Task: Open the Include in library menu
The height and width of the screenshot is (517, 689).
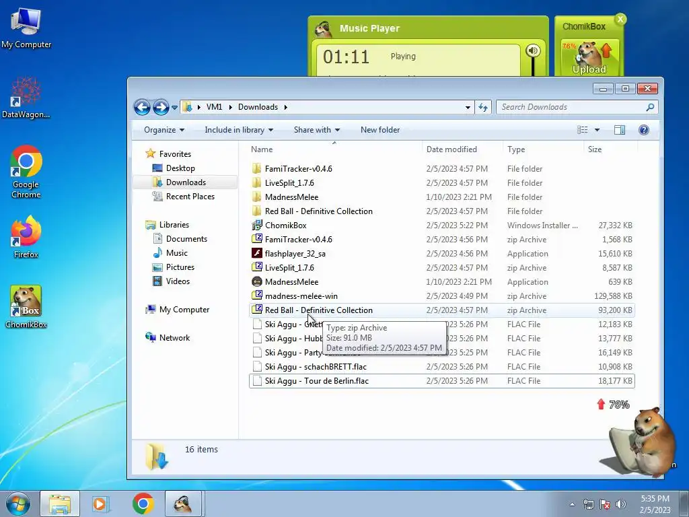Action: tap(239, 130)
